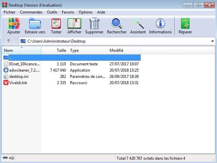The height and width of the screenshot is (163, 217).
Task: Minimize the WinRAR window
Action: 188,5
